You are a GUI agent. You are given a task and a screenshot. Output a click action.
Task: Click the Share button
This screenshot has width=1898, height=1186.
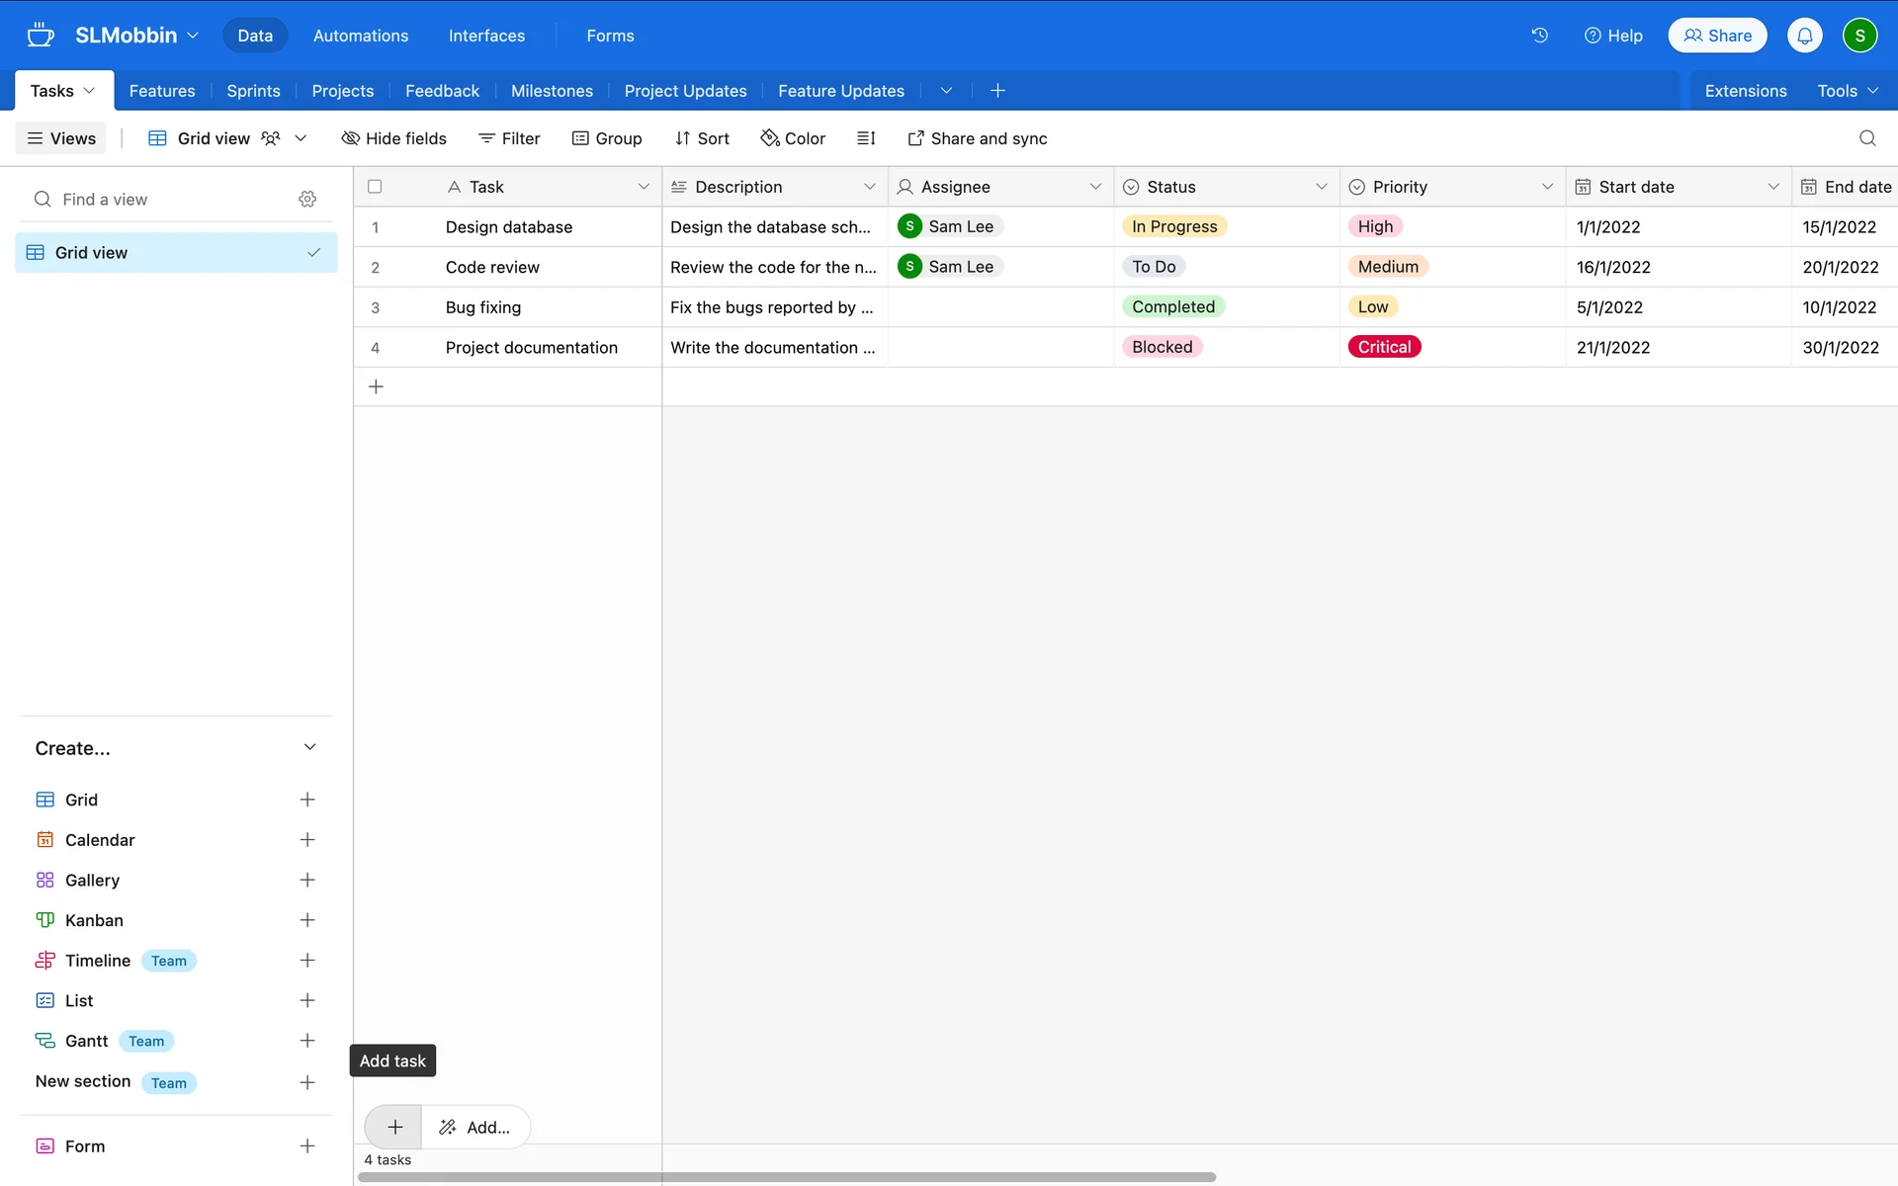(1717, 36)
